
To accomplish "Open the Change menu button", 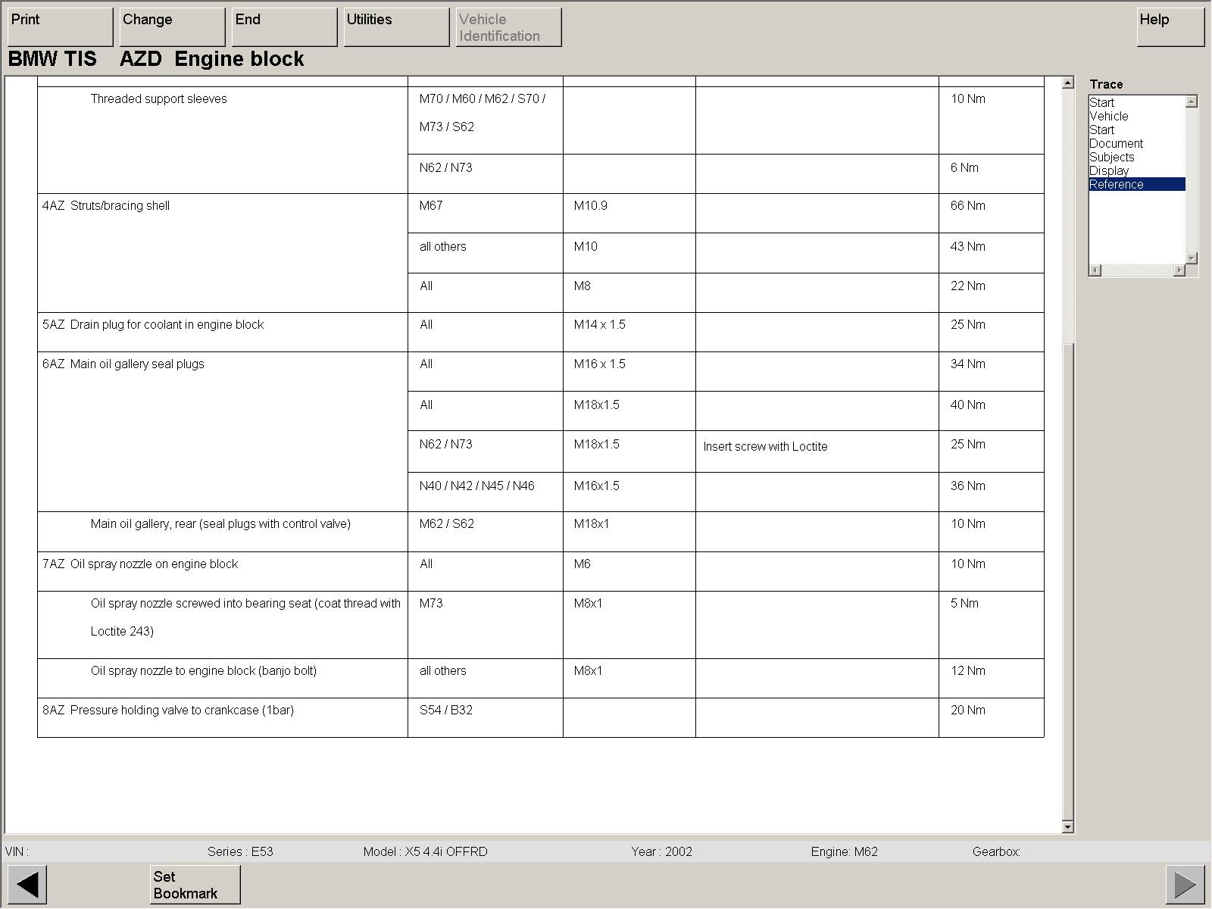I will coord(172,27).
